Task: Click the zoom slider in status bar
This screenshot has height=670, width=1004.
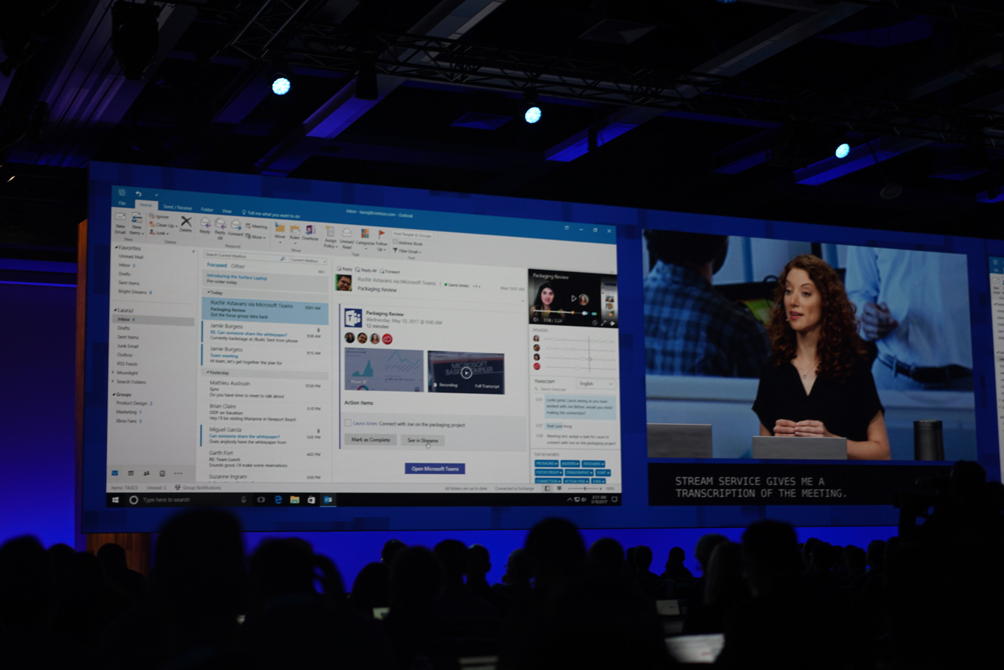Action: 585,488
